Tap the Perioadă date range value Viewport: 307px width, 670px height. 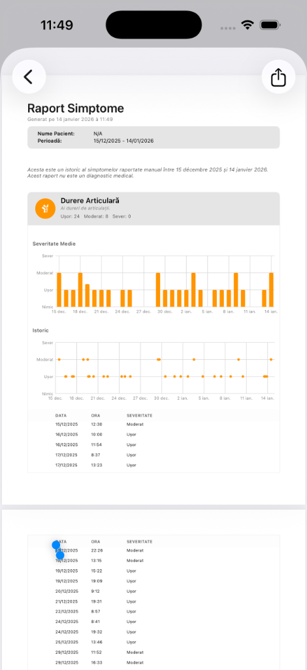coord(123,141)
